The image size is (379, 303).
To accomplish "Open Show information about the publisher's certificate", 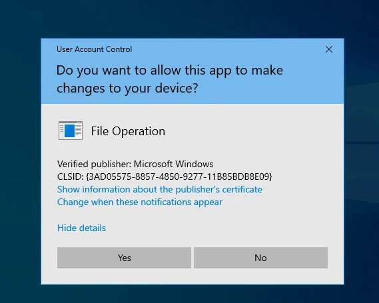I will coord(160,189).
